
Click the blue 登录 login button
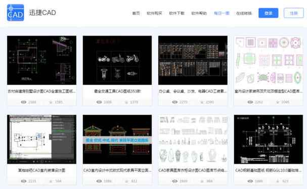pyautogui.click(x=268, y=13)
